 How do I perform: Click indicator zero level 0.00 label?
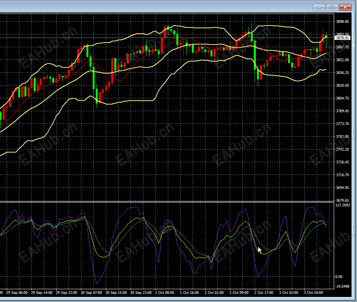339,277
